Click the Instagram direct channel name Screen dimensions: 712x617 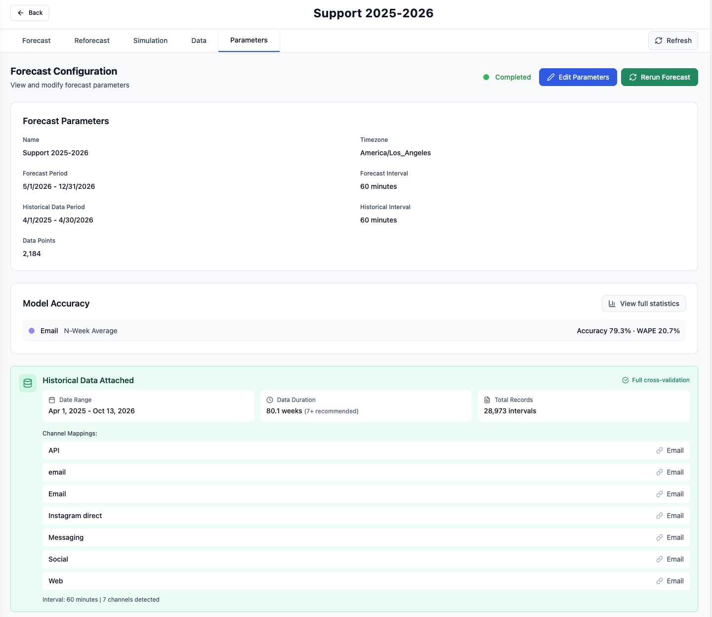pos(75,516)
